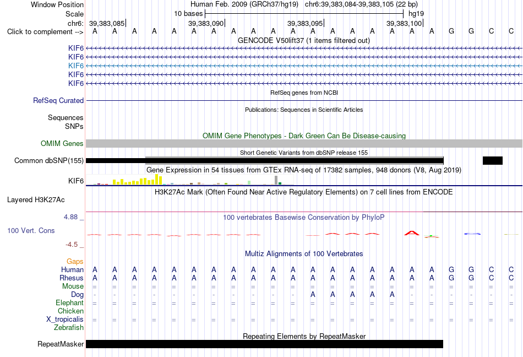
Task: Click the 39,383,085 position marker
Action: [x=107, y=23]
